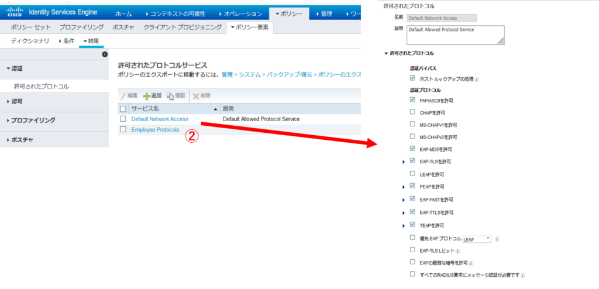Screen dimensions: 599x289
Task: Enable the CHAPを許可 checkbox
Action: [413, 112]
